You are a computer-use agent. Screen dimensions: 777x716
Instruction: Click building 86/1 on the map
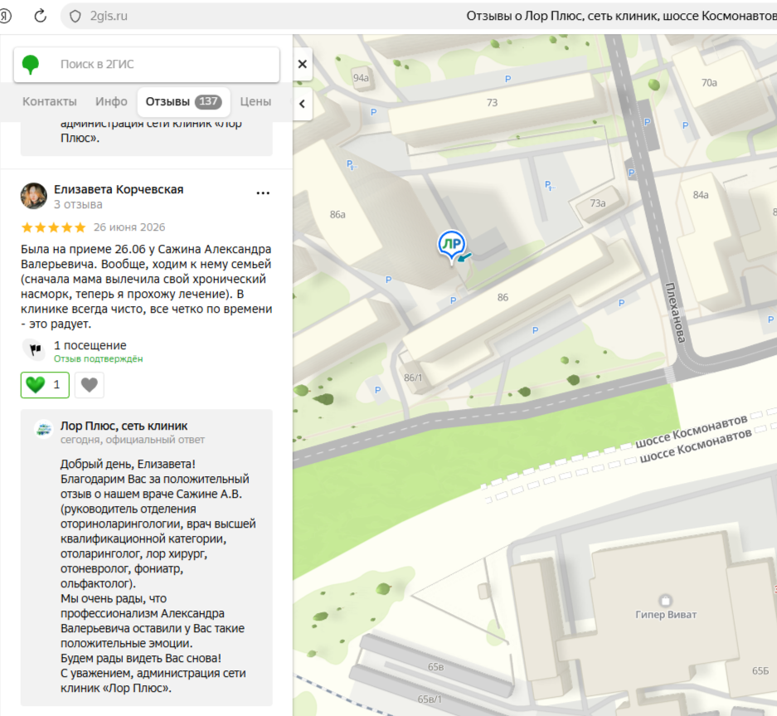tap(413, 377)
